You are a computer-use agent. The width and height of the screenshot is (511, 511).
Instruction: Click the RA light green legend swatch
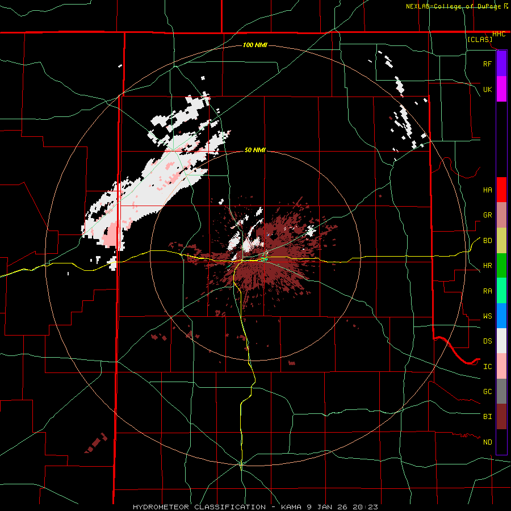click(501, 291)
